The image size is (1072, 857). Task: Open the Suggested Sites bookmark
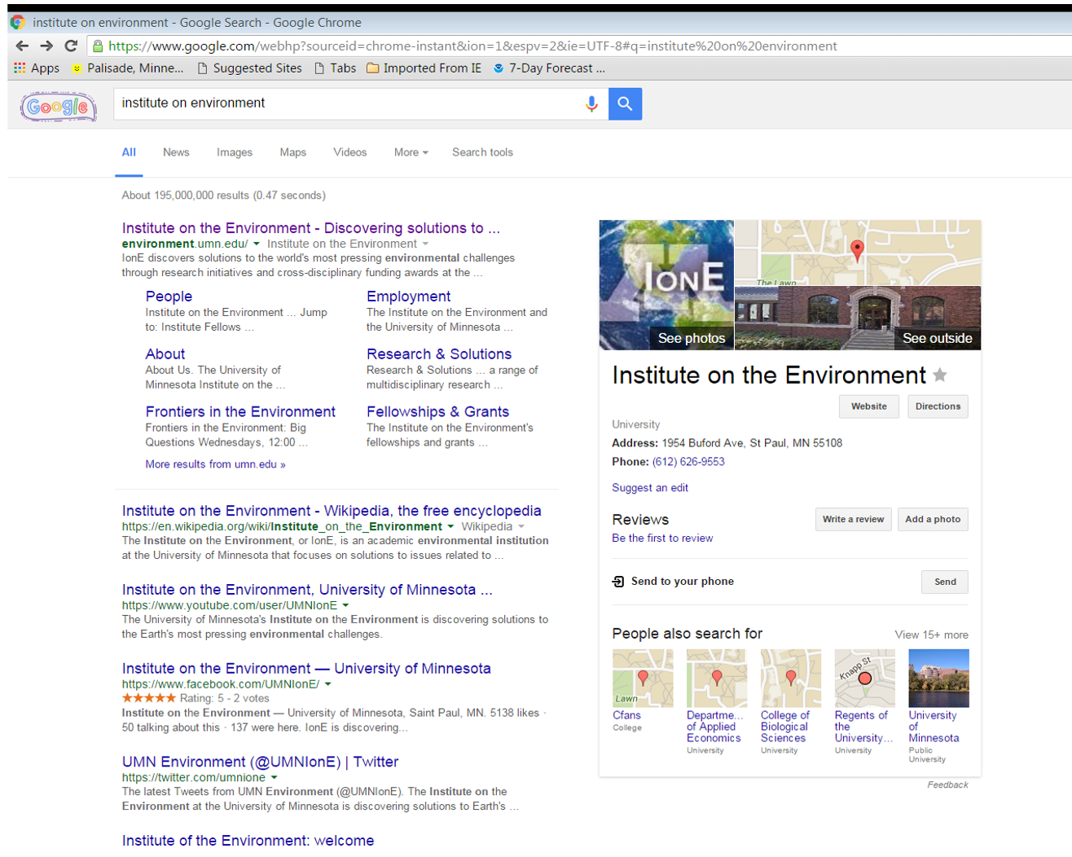[249, 68]
